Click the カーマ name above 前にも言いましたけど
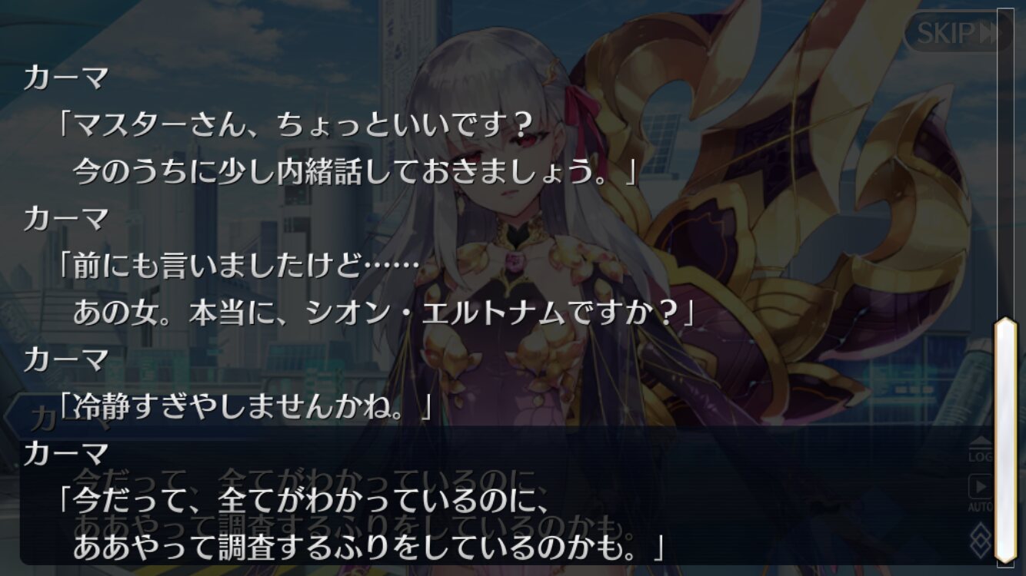This screenshot has height=576, width=1026. tap(66, 220)
